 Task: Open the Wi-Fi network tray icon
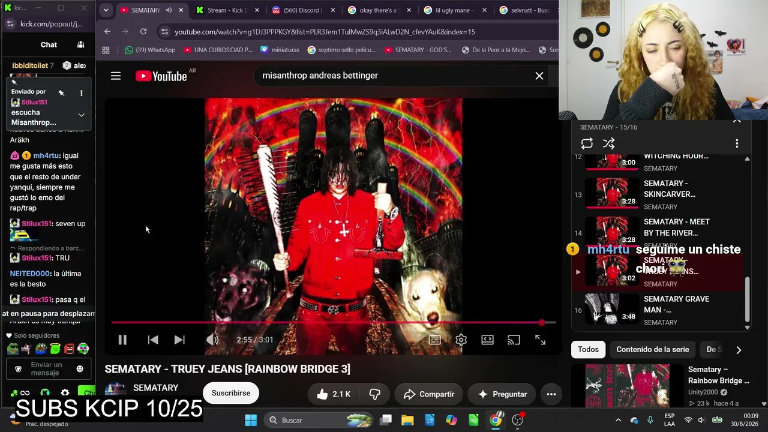[x=688, y=420]
